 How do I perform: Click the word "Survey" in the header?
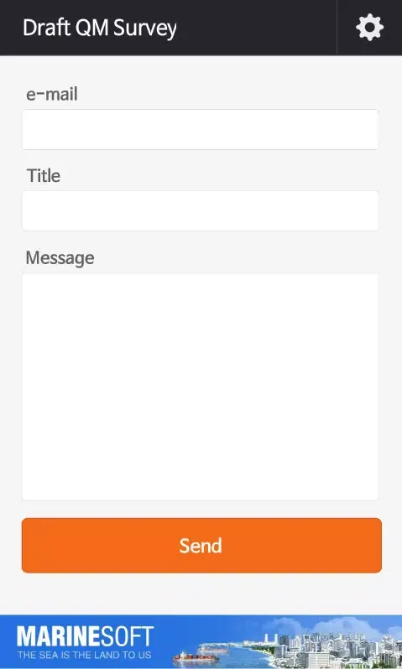[x=145, y=29]
